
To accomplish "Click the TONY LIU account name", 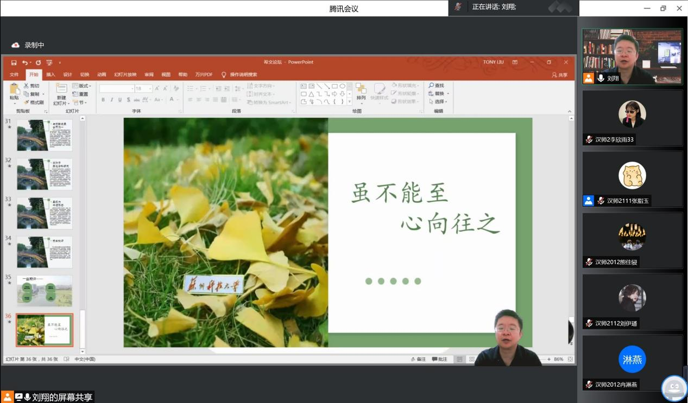I will click(494, 62).
